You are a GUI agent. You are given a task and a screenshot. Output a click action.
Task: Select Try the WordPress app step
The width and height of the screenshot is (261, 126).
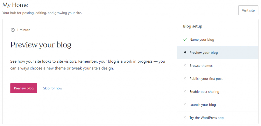206,118
